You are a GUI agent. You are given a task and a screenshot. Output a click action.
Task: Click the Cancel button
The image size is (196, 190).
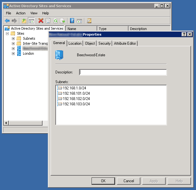click(x=128, y=181)
